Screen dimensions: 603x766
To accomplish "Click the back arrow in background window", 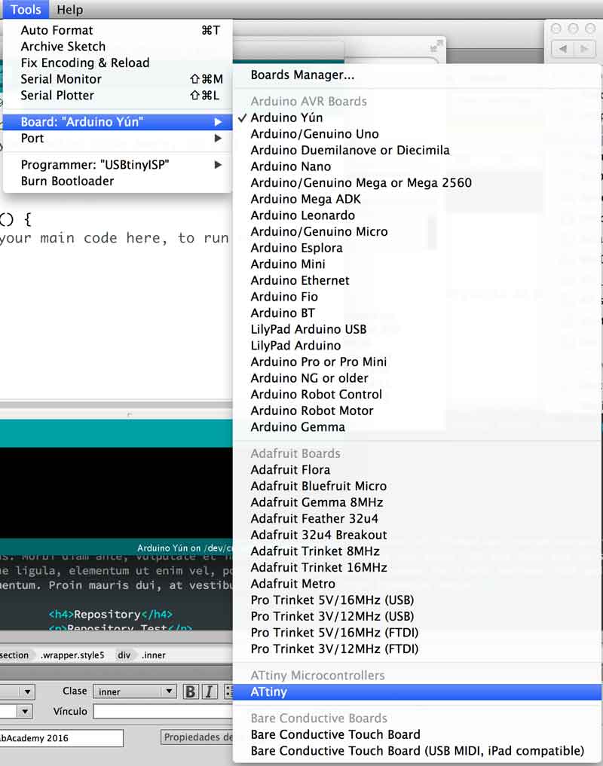I will (563, 48).
